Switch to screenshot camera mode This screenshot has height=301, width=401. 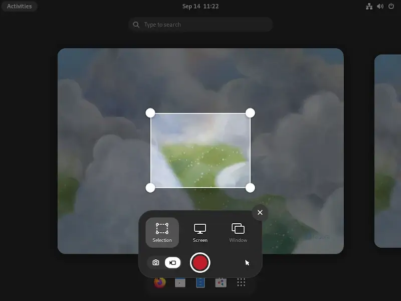[x=156, y=262]
